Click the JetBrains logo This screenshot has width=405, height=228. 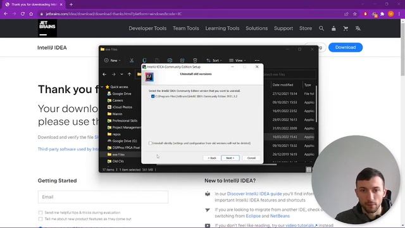(47, 28)
